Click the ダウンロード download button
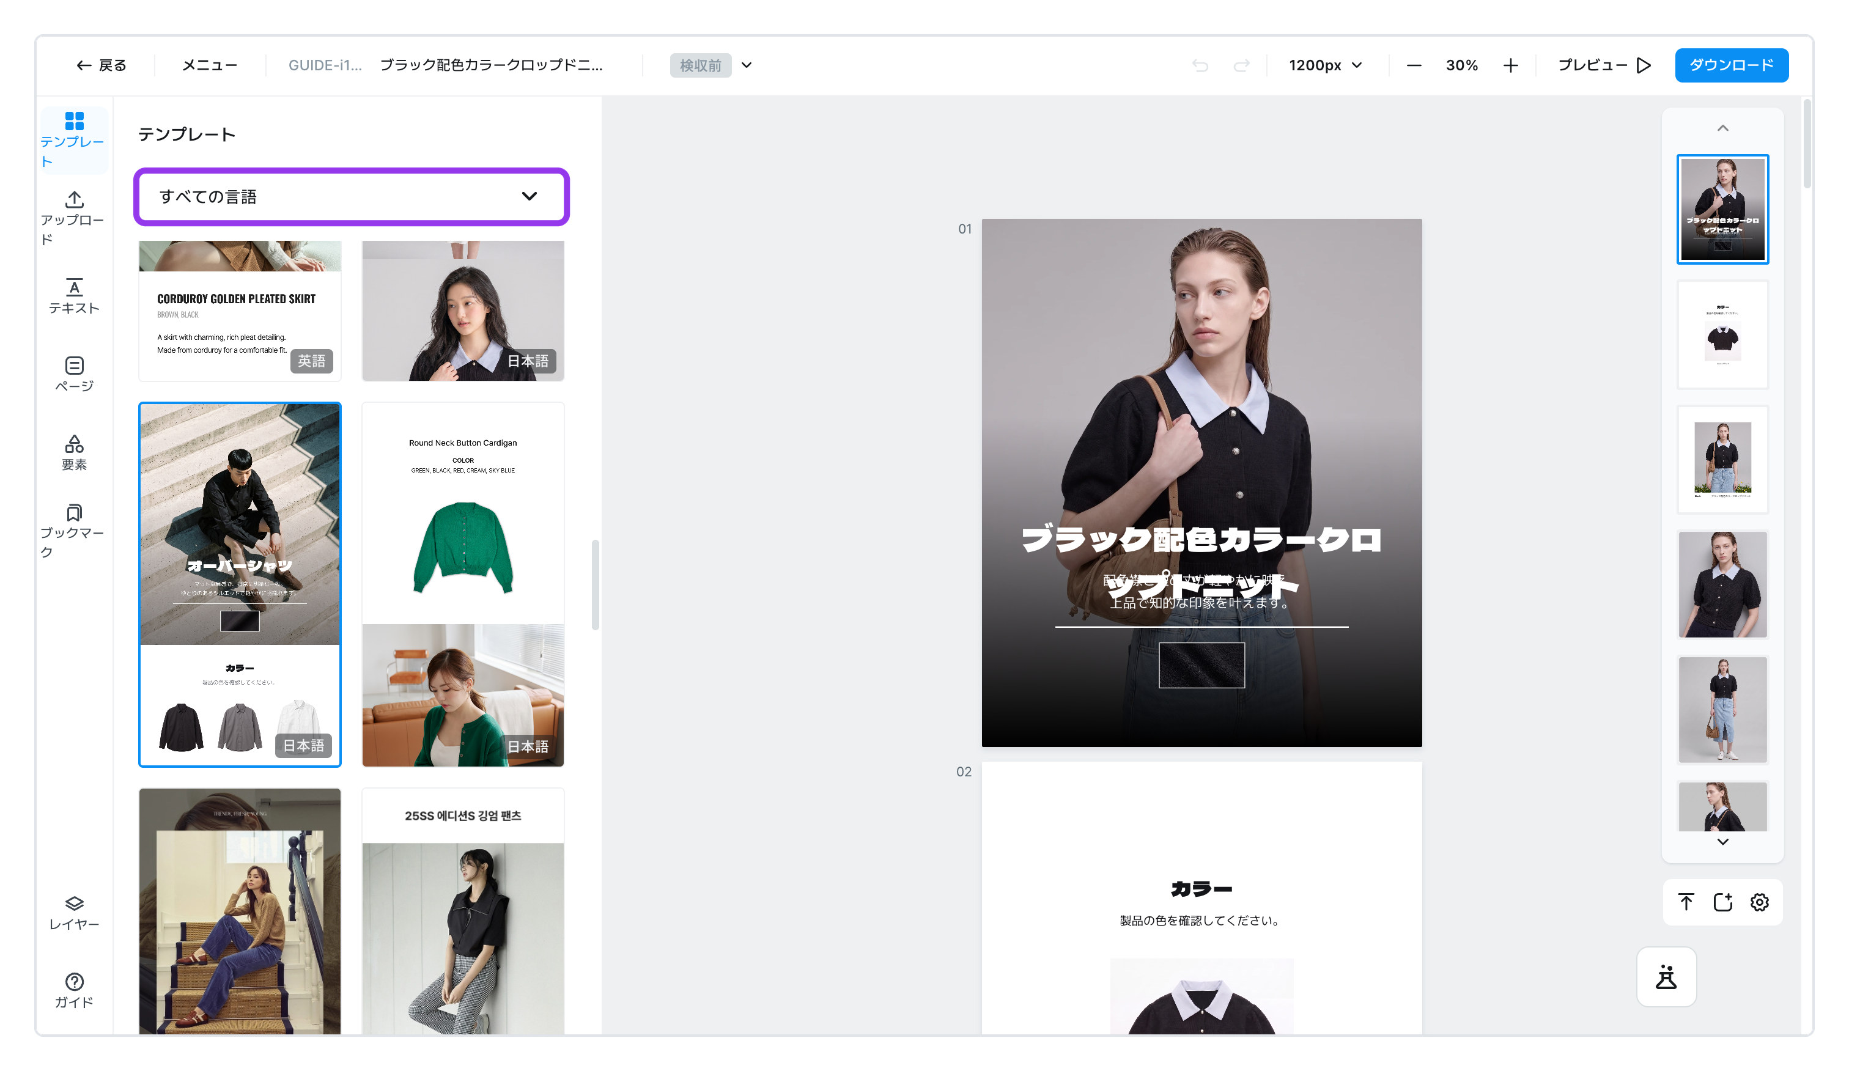 click(1731, 65)
